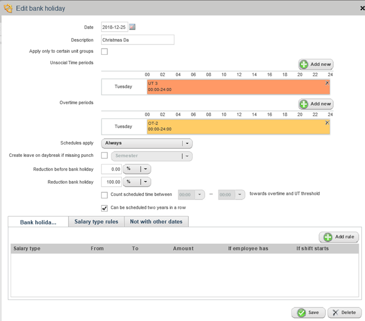This screenshot has width=365, height=321.
Task: Open the Schedules apply Always dropdown
Action: 147,143
